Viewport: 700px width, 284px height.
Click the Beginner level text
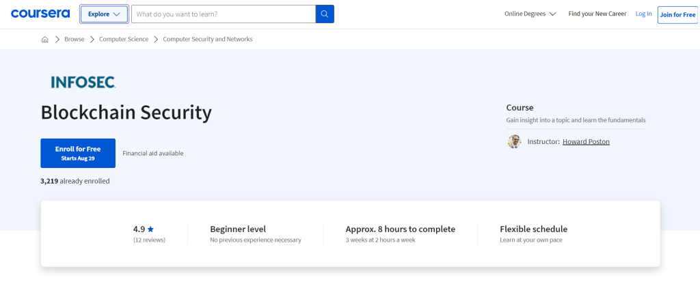pos(238,229)
